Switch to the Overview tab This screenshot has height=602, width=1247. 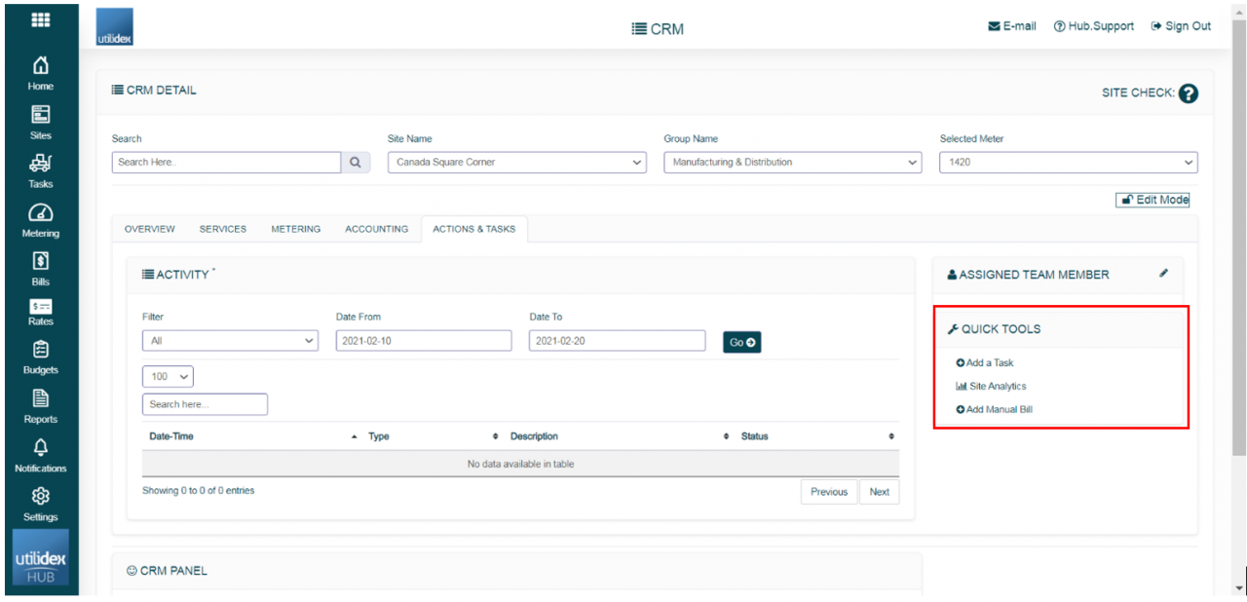click(x=150, y=229)
